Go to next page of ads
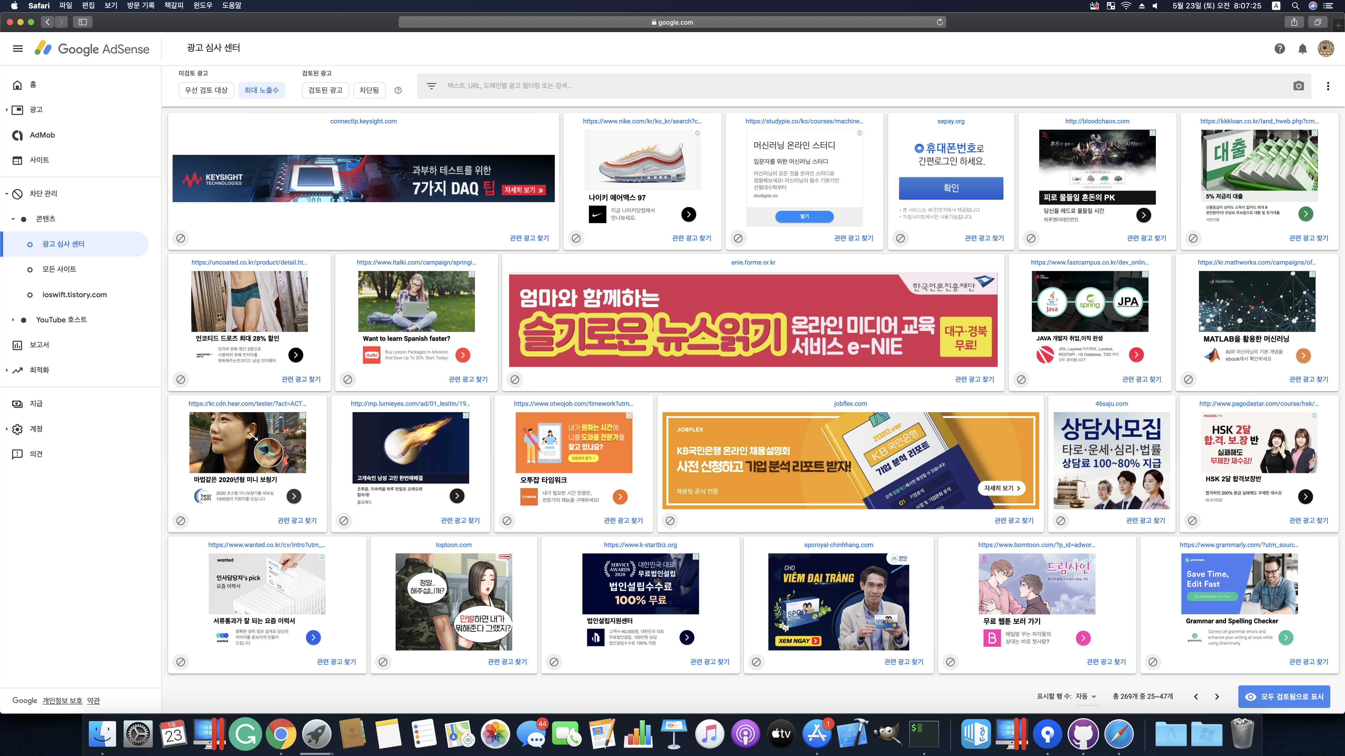This screenshot has height=756, width=1345. pos(1217,696)
